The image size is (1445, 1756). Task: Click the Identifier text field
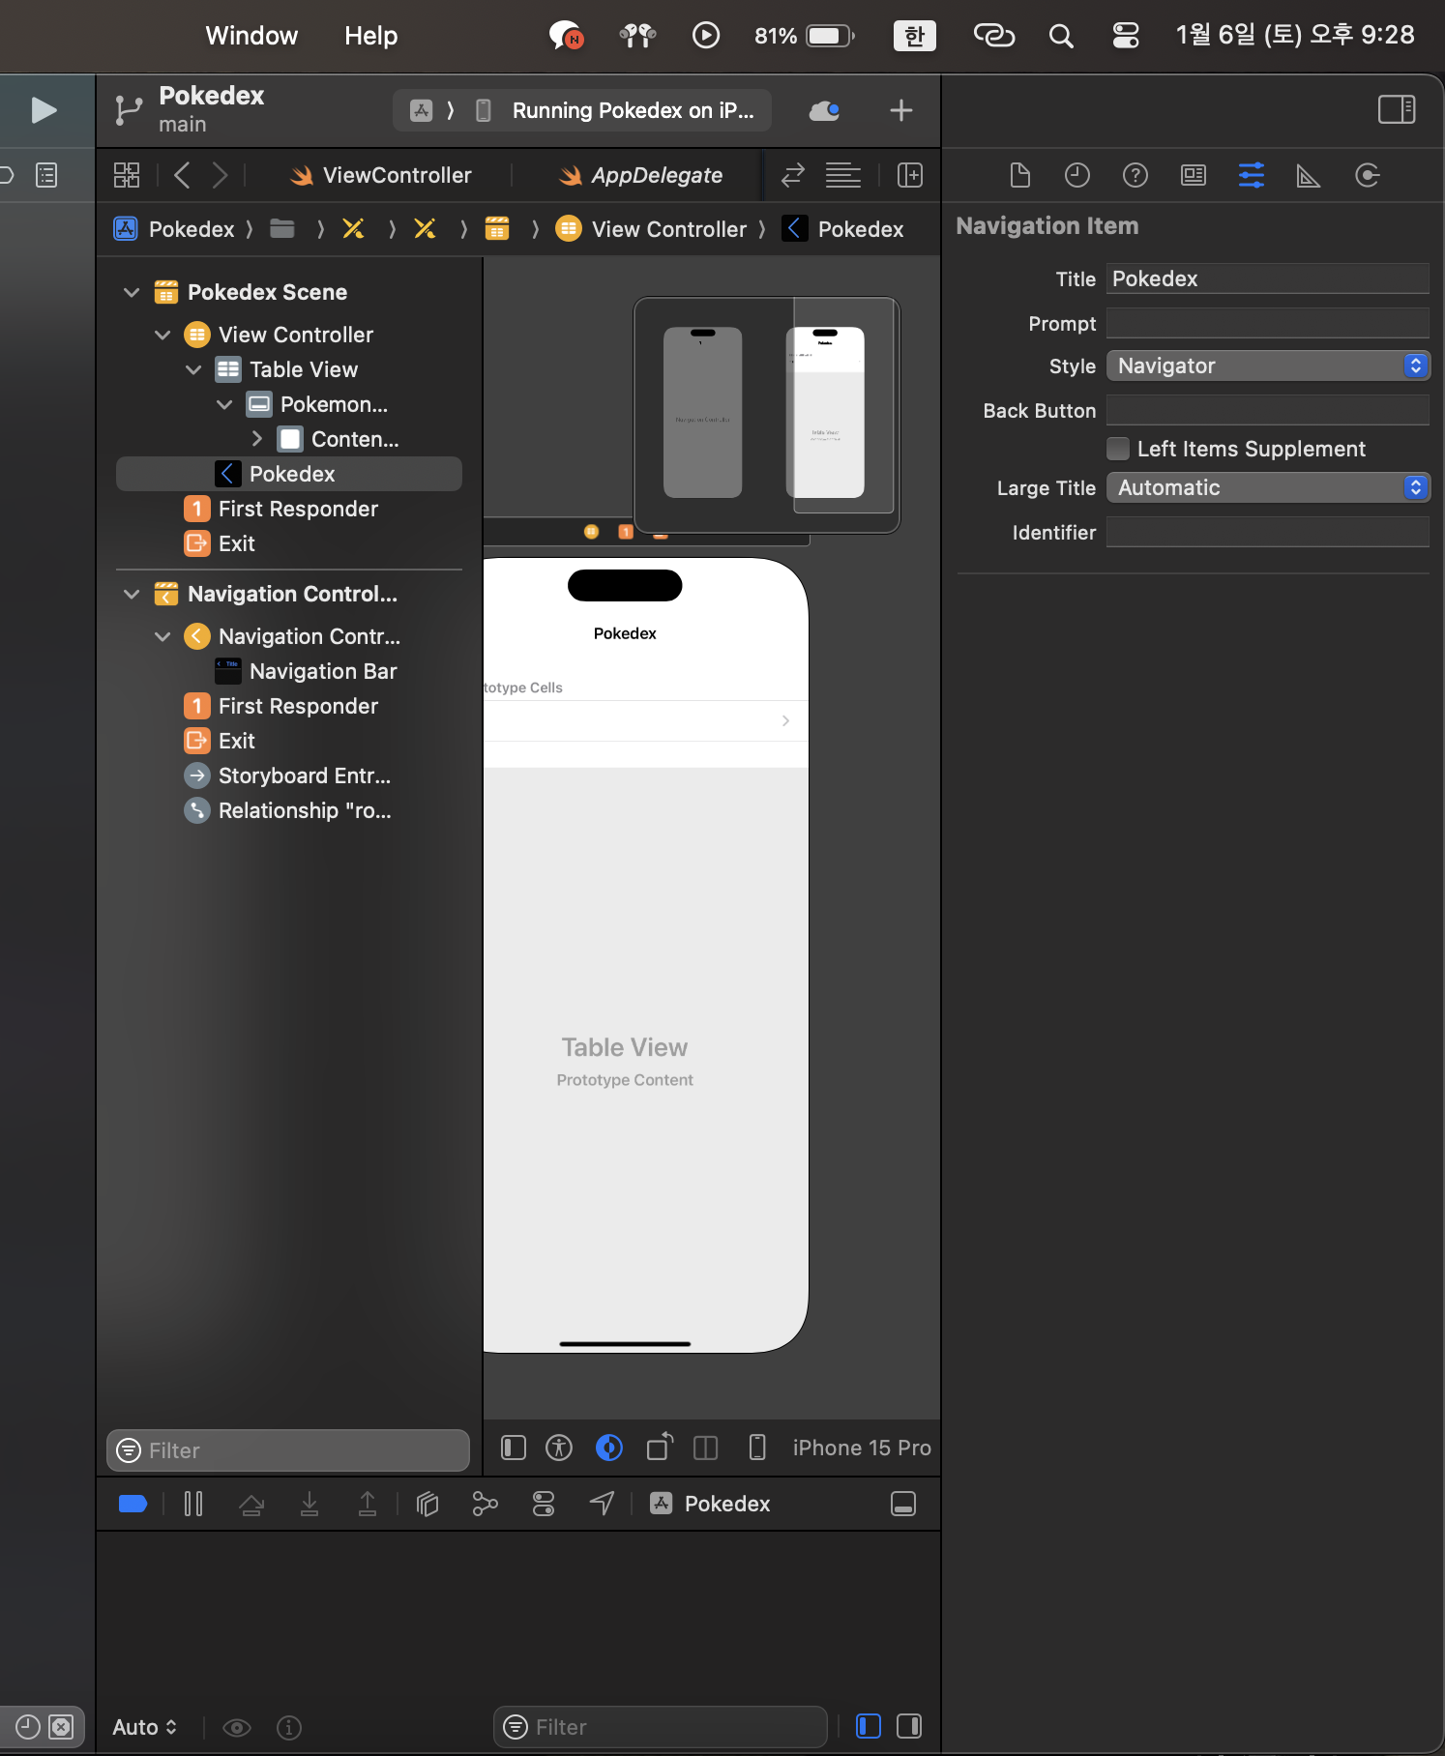point(1267,532)
